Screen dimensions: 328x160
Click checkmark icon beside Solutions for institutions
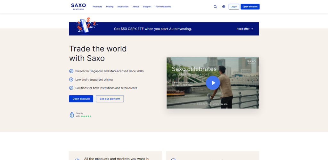71,88
